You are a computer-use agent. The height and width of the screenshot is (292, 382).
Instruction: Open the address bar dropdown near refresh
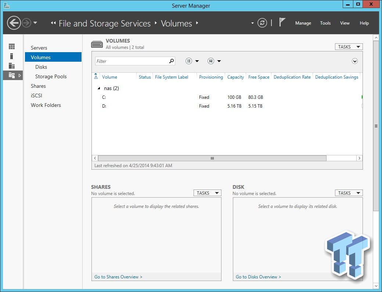tap(252, 23)
